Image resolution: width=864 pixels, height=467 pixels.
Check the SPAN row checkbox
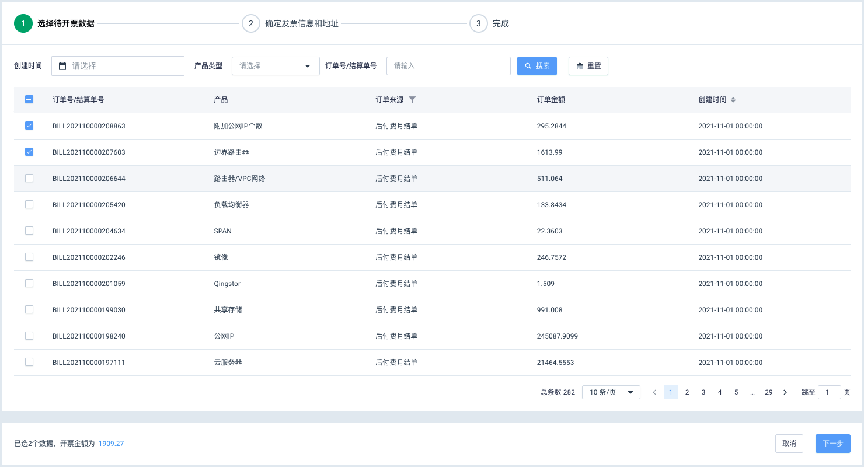click(x=29, y=231)
